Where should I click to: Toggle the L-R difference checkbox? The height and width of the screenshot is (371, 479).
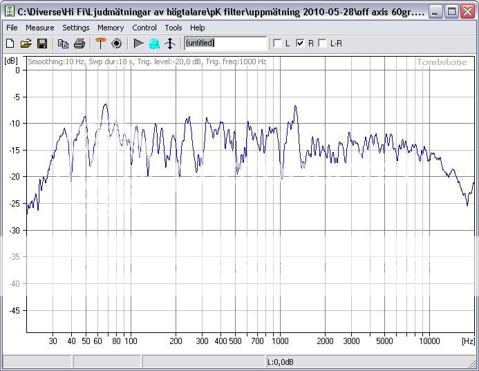(322, 44)
